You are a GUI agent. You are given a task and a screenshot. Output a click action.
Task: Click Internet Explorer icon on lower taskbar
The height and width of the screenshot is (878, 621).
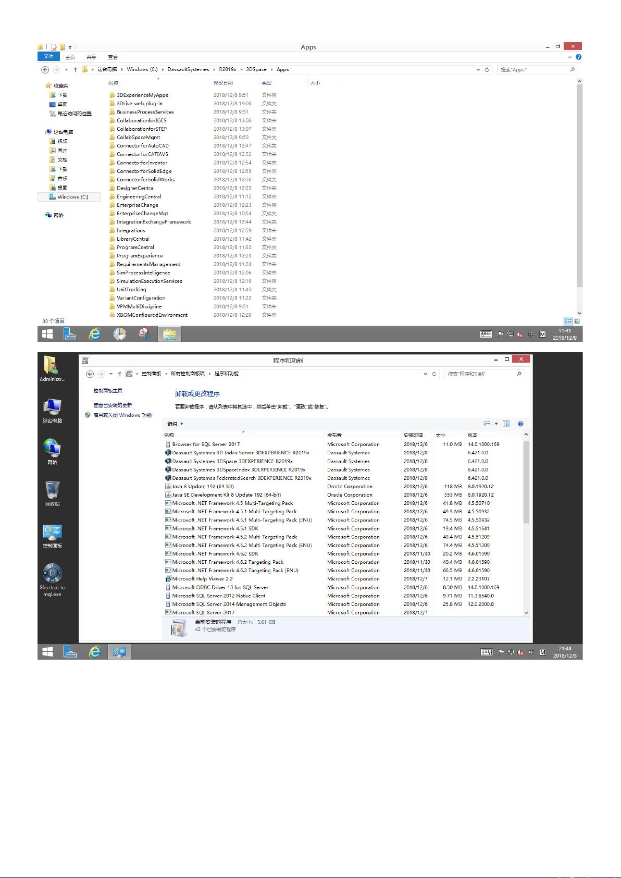(x=94, y=652)
